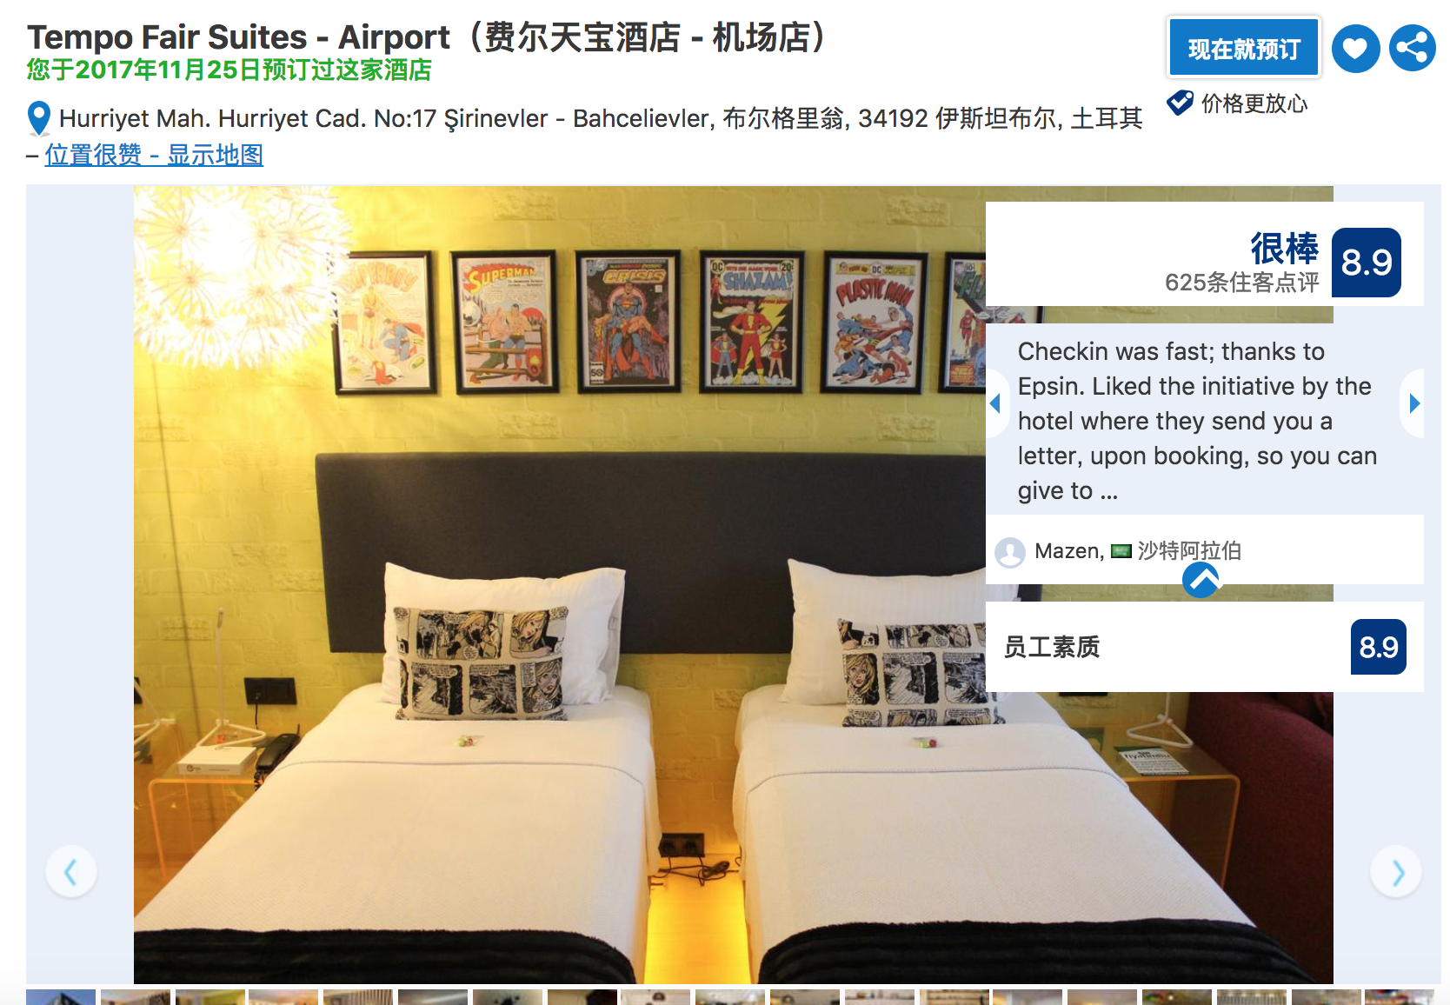The height and width of the screenshot is (1005, 1450).
Task: Click reviewer Mazen's avatar icon
Action: [1010, 552]
